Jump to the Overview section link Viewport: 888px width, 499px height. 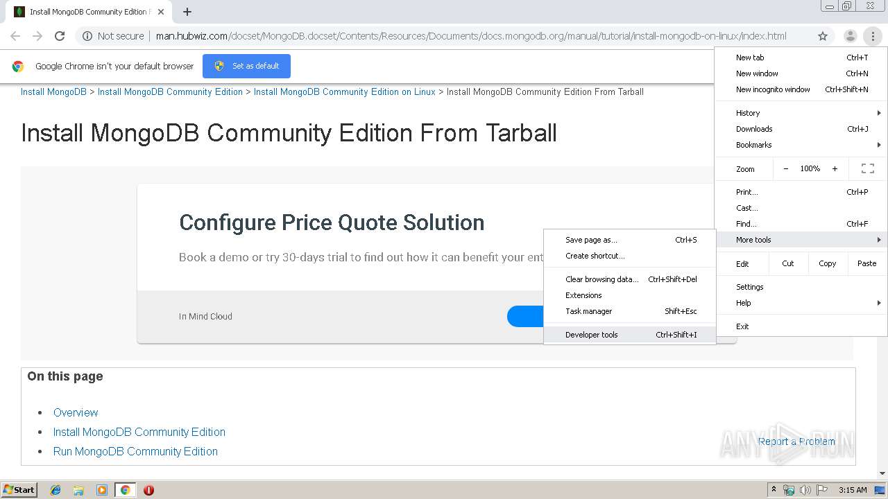[76, 412]
